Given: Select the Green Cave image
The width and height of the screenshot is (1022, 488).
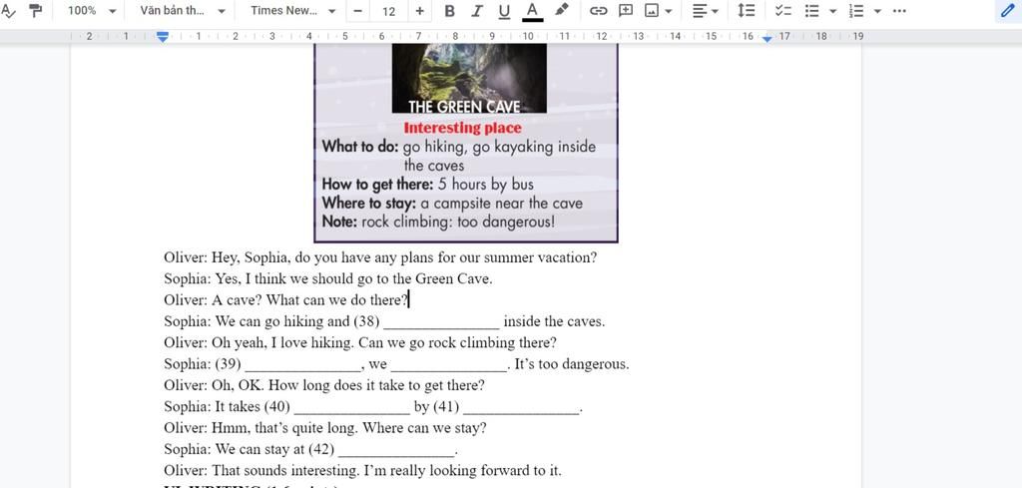Looking at the screenshot, I should pos(469,78).
